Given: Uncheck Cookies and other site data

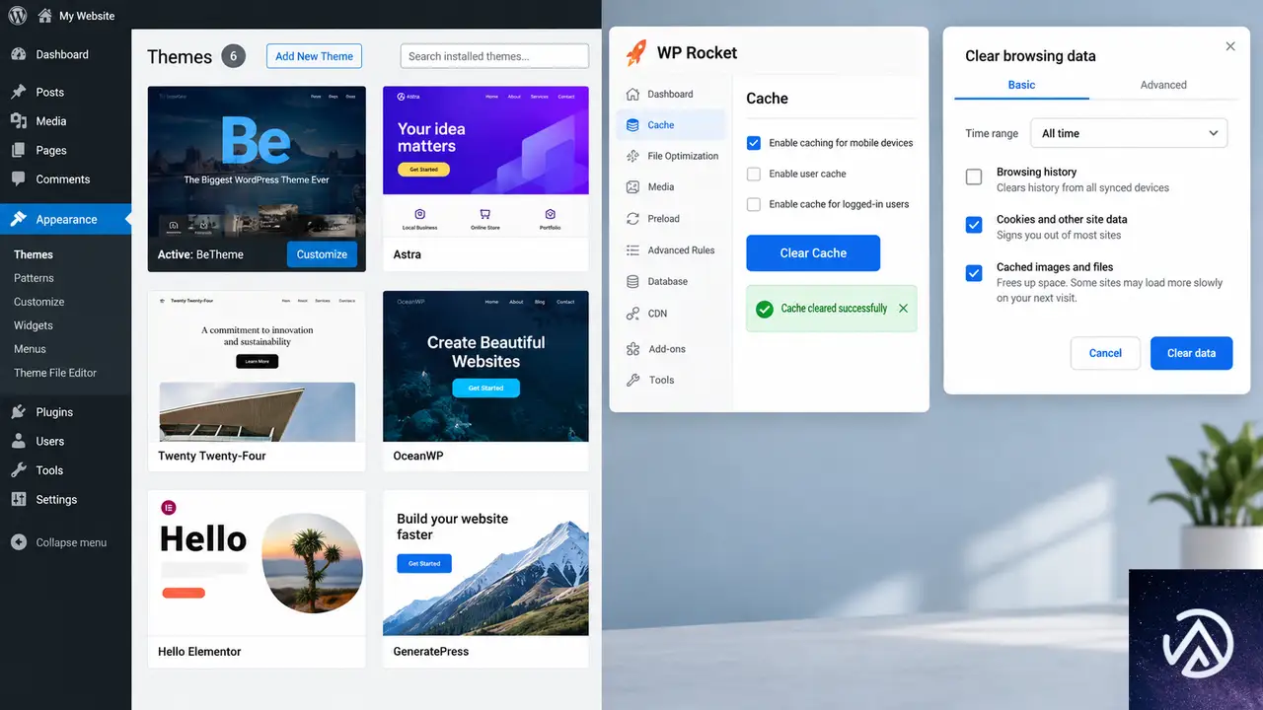Looking at the screenshot, I should (x=974, y=225).
